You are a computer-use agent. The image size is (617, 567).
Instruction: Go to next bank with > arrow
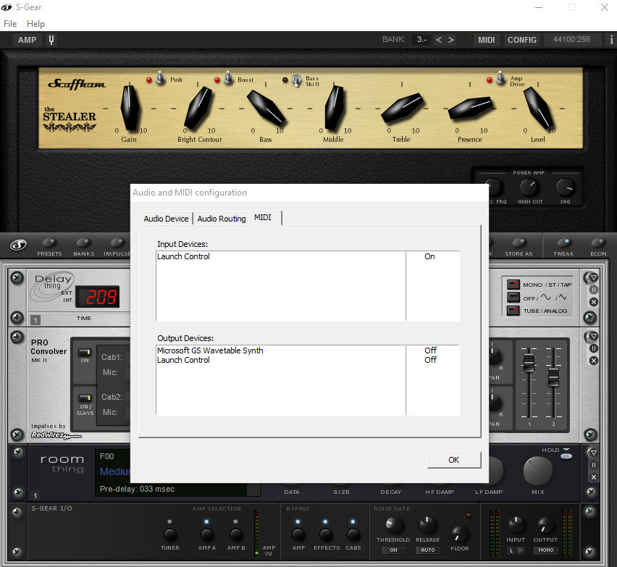pos(451,40)
